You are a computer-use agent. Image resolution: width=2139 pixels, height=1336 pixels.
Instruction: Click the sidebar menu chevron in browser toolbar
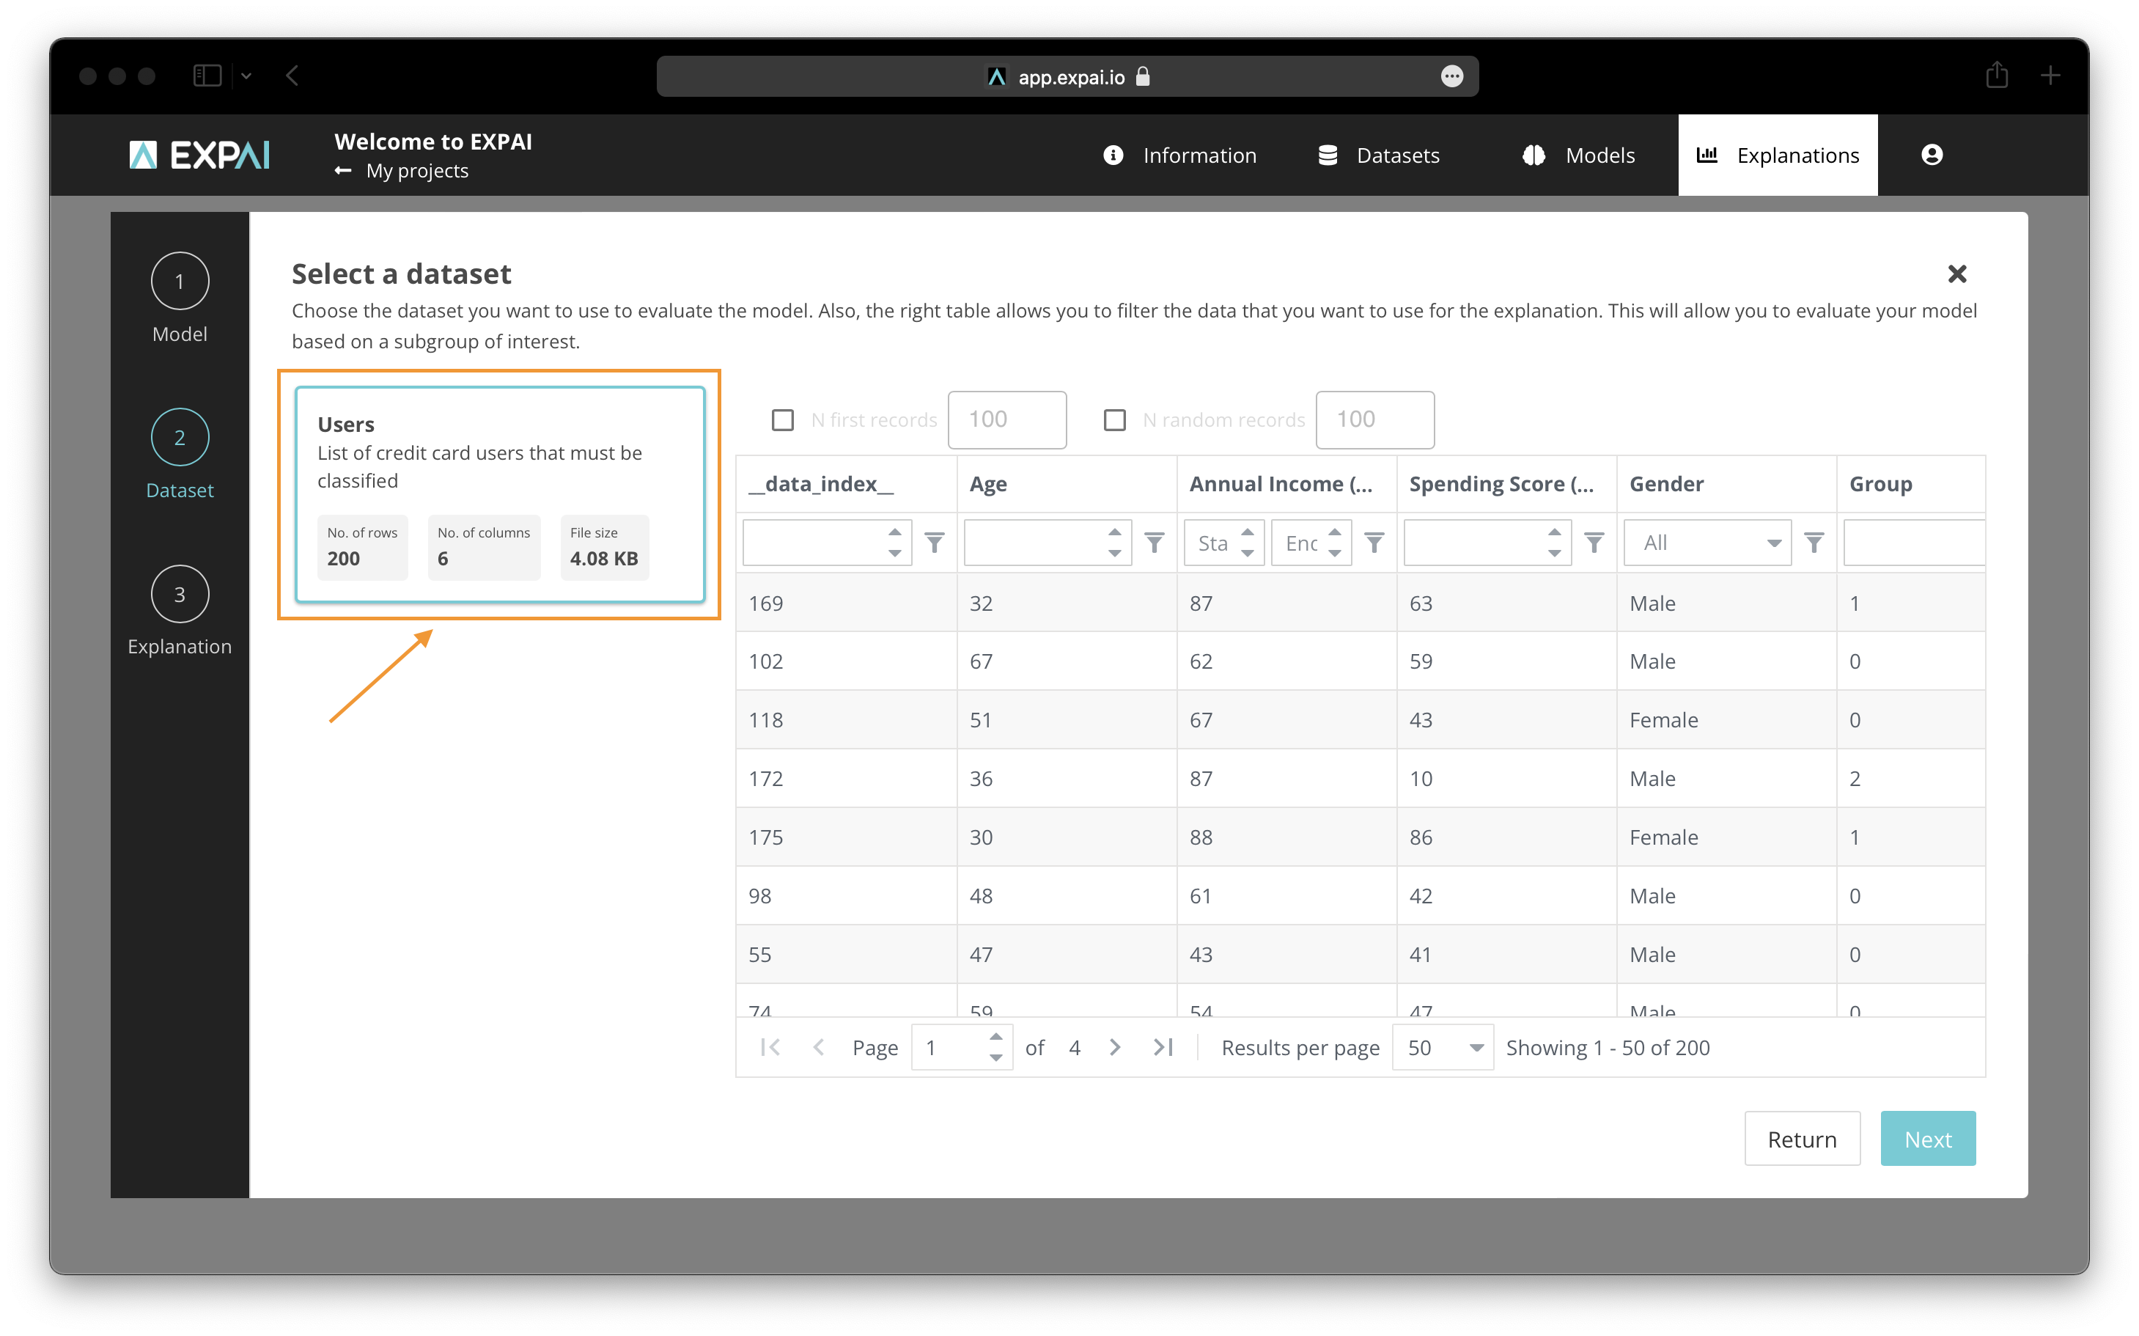[246, 76]
